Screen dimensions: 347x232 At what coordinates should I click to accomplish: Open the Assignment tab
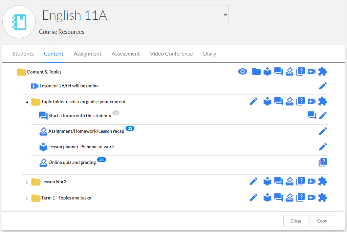pyautogui.click(x=87, y=54)
